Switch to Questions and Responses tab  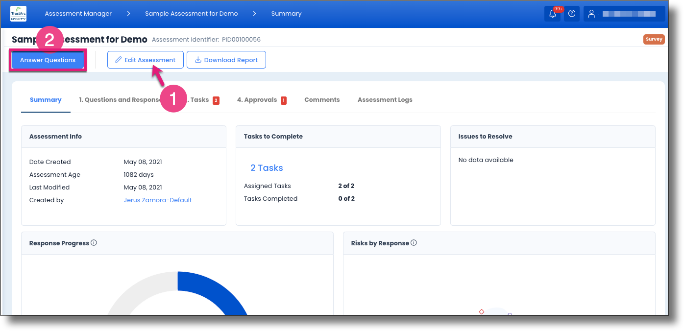[121, 100]
